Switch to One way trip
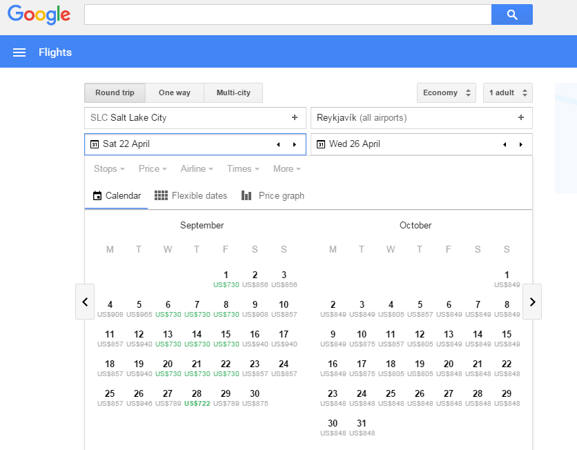This screenshot has height=450, width=577. coord(175,93)
